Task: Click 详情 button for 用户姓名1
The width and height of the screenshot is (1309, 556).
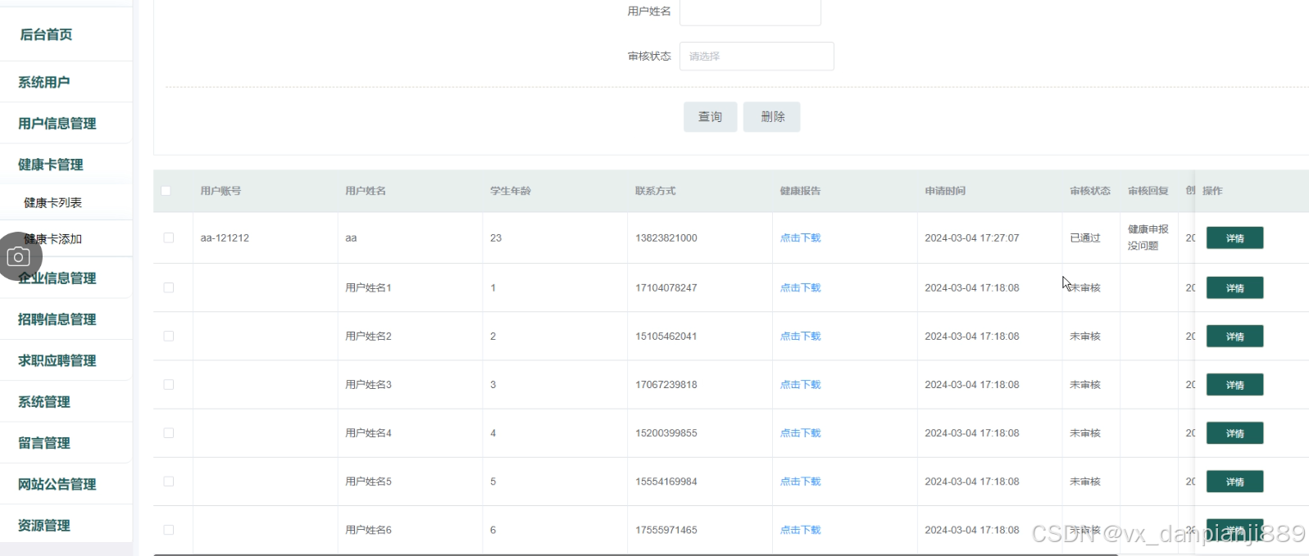Action: coord(1234,288)
